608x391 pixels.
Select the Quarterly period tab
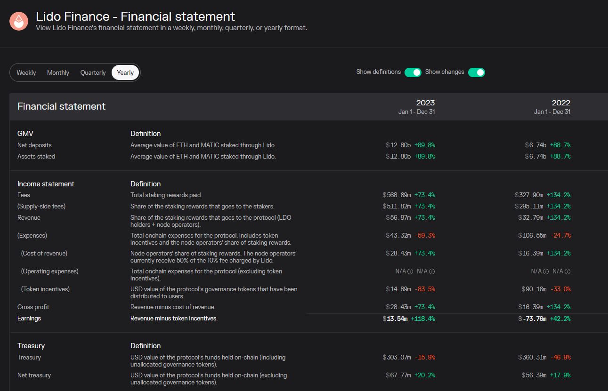[x=93, y=72]
